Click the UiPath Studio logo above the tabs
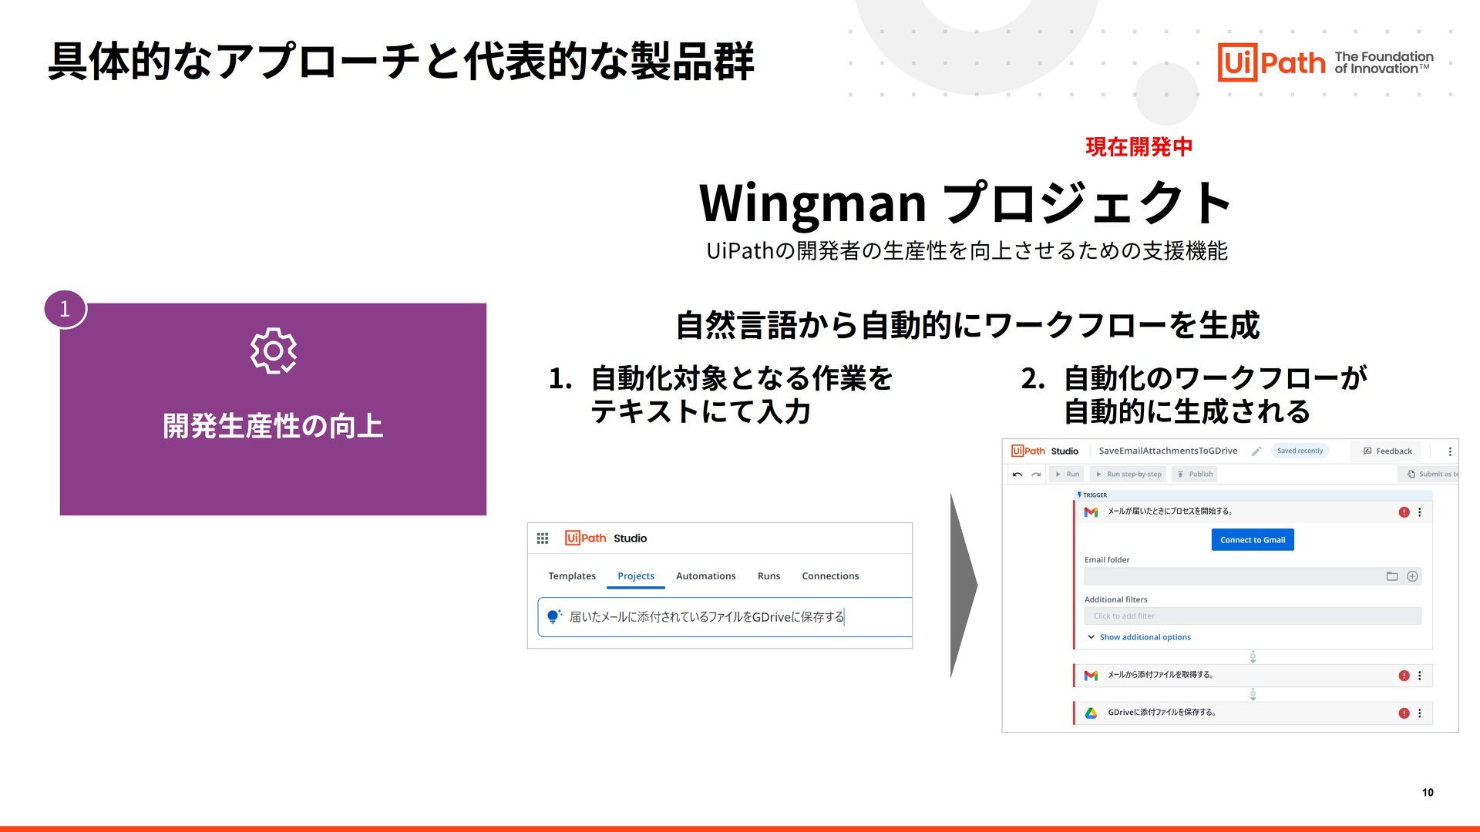This screenshot has width=1480, height=832. 606,538
